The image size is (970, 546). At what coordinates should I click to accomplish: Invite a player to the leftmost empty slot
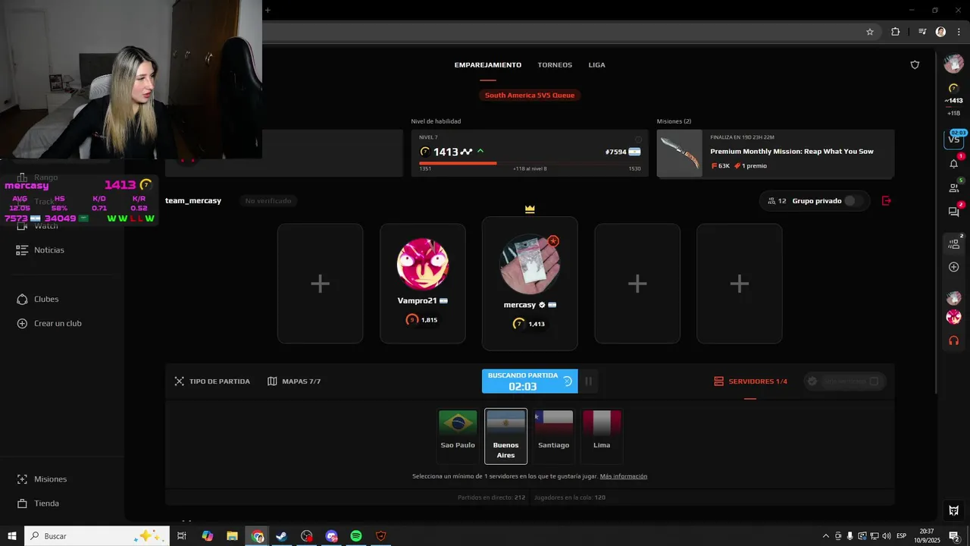pos(320,284)
